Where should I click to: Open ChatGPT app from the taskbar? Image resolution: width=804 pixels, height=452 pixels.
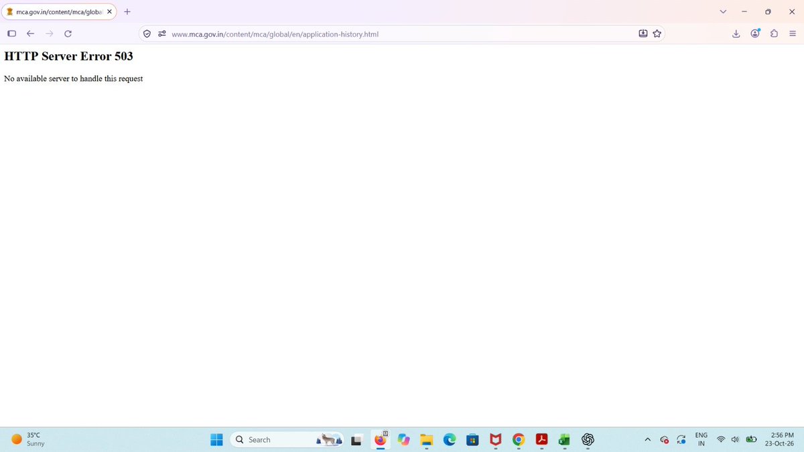point(588,439)
